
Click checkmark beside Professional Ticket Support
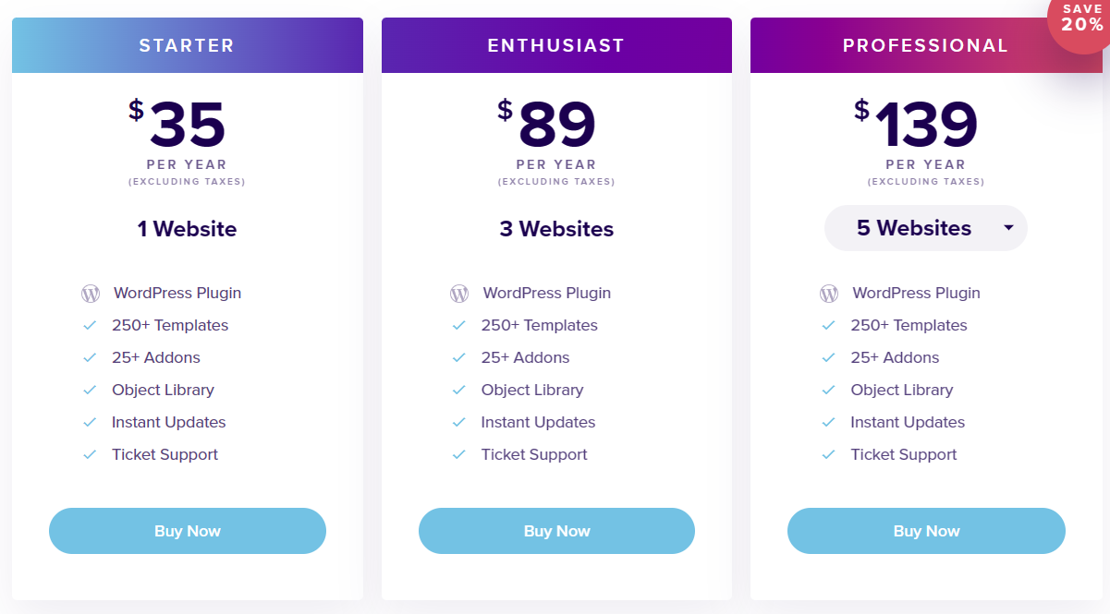(x=829, y=455)
